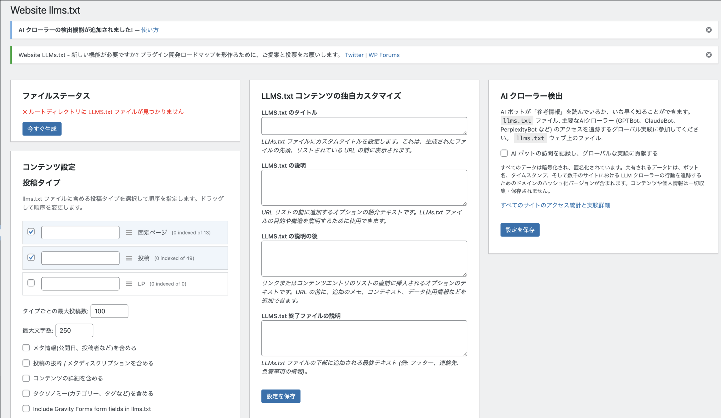Dismiss the plugin roadmap feedback notice
Screen dimensions: 721x418
pos(709,55)
